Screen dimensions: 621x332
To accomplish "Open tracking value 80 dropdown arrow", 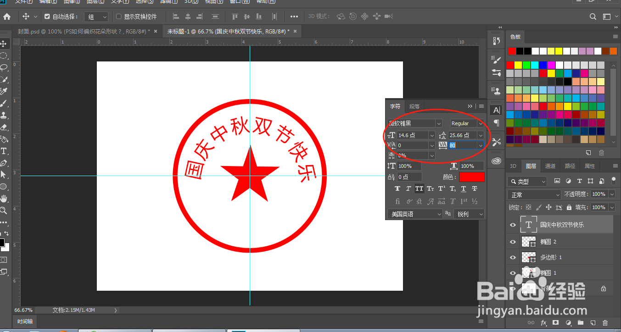I will click(481, 145).
